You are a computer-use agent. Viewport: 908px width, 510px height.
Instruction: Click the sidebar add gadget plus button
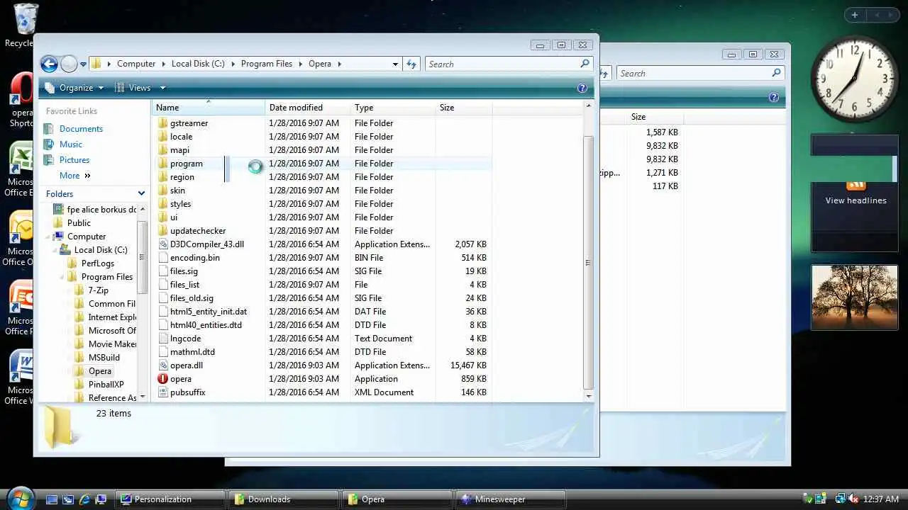click(855, 15)
